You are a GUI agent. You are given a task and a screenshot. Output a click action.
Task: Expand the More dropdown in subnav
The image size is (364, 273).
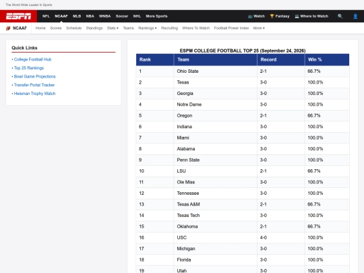click(259, 28)
